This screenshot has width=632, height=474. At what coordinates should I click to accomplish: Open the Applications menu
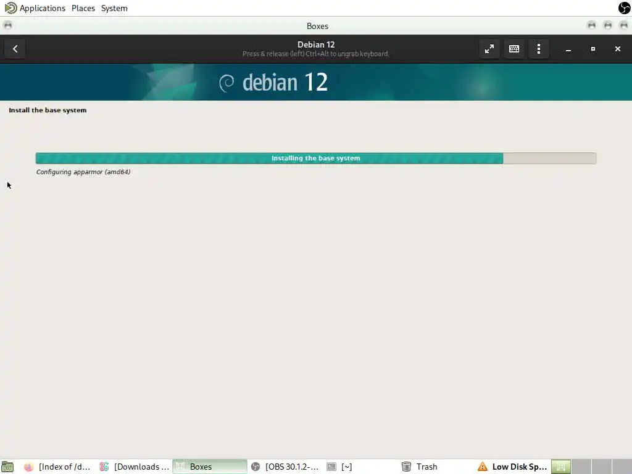43,8
